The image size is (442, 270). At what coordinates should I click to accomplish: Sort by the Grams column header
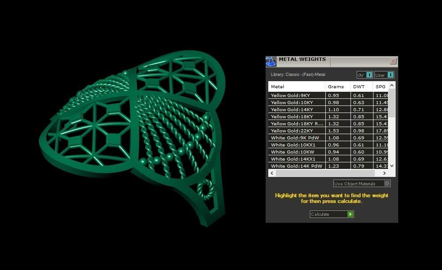338,86
